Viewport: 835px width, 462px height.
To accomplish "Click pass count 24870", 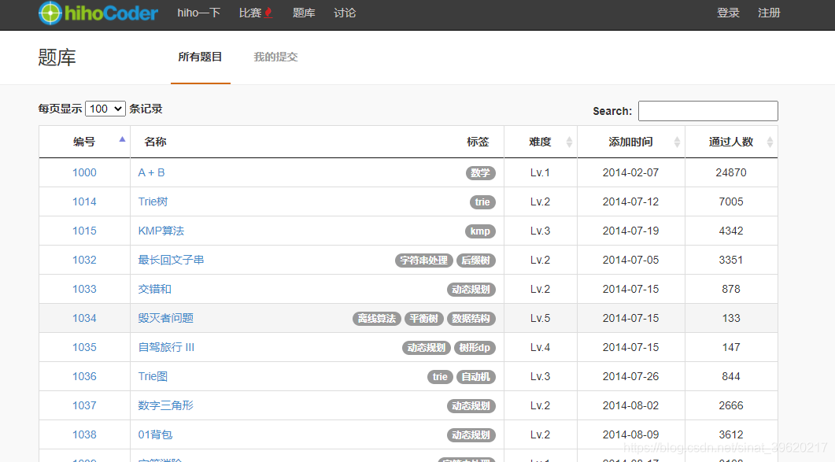I will 731,172.
